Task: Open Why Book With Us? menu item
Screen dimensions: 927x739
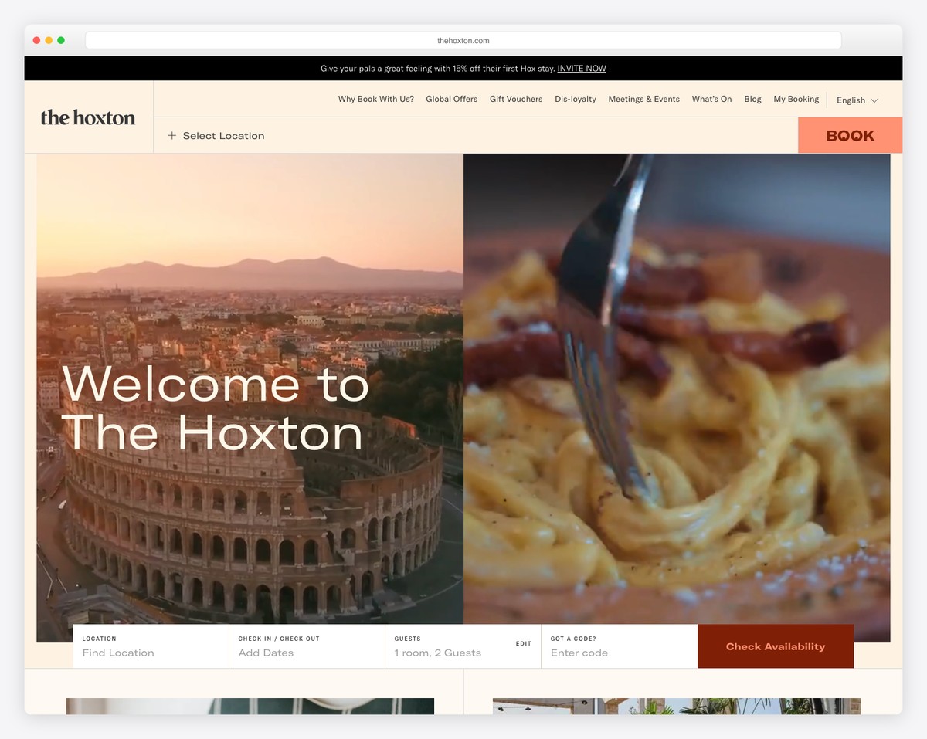Action: 375,100
